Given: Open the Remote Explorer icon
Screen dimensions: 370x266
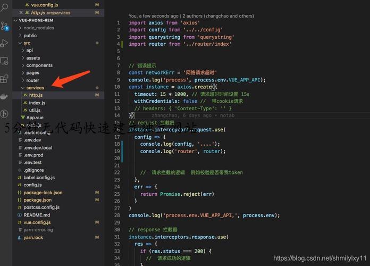Looking at the screenshot, I should pos(4,61).
